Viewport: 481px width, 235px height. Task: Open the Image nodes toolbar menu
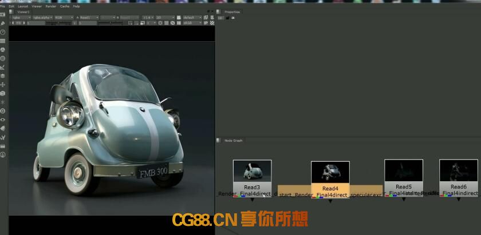[x=3, y=14]
